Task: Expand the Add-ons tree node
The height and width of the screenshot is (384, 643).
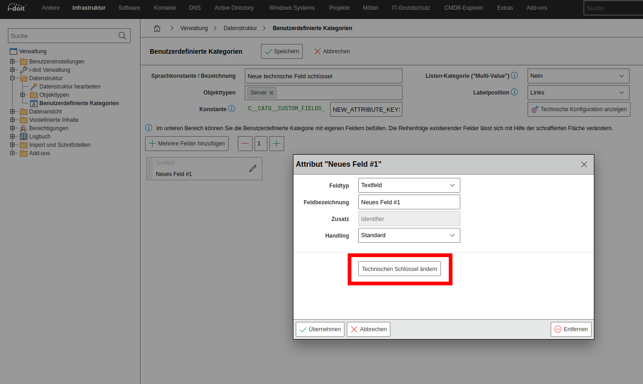Action: 13,153
